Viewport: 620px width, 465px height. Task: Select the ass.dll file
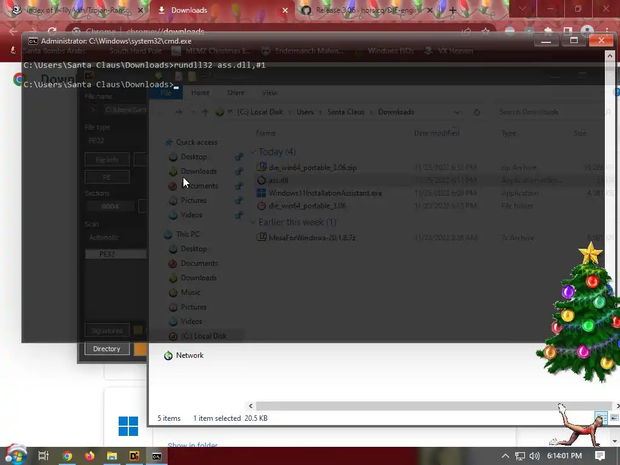point(278,180)
